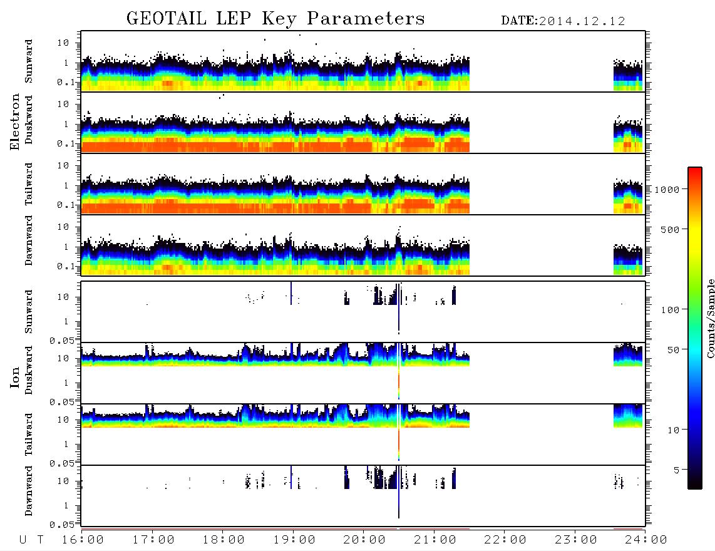Image resolution: width=715 pixels, height=551 pixels.
Task: Click the 100 color bar tick label
Action: point(670,310)
